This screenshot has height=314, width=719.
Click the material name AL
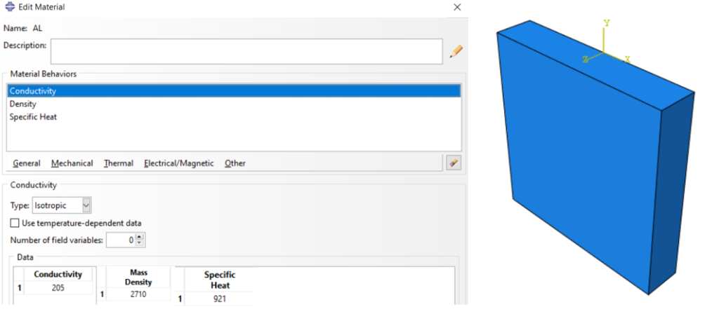[38, 28]
